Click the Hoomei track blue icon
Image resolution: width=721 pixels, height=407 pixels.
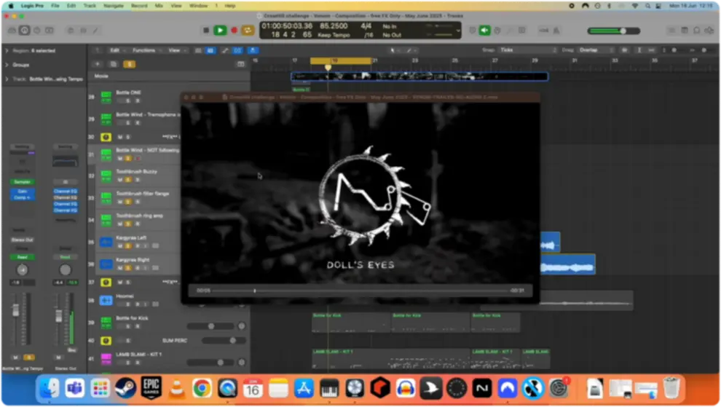coord(106,299)
